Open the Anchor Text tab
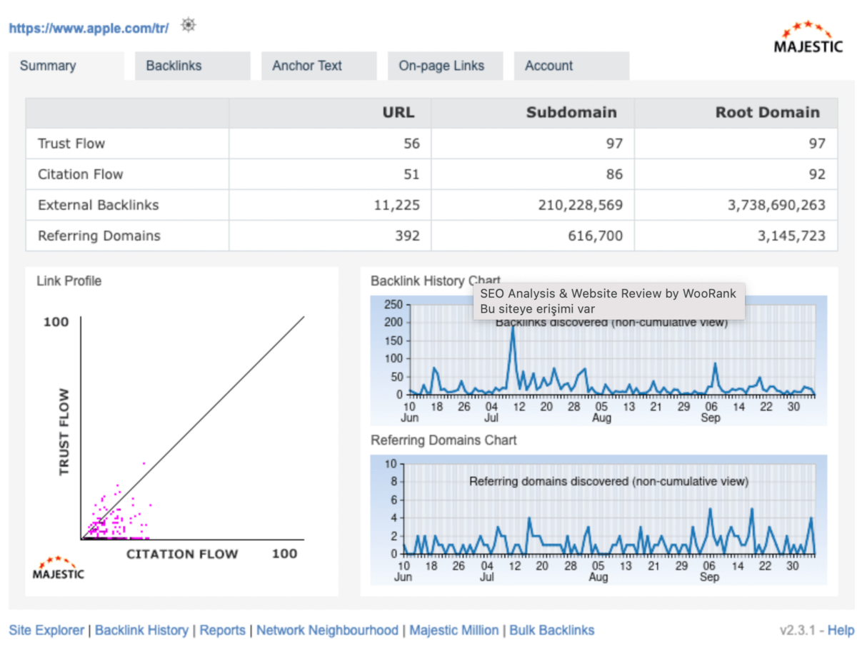 point(306,65)
